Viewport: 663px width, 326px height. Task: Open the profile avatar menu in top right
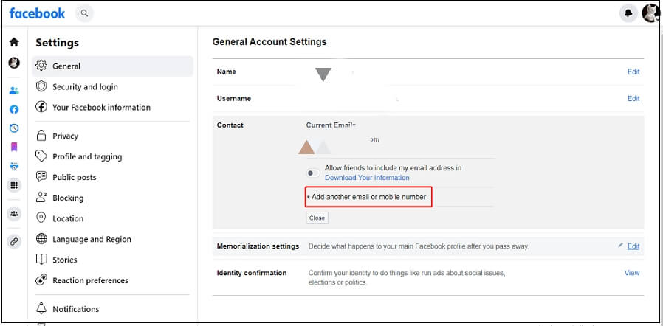click(650, 13)
